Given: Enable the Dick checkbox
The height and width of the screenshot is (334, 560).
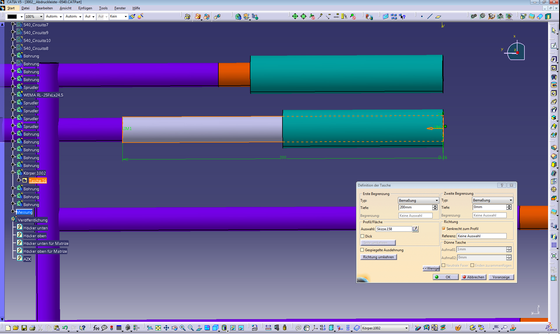Looking at the screenshot, I should (362, 236).
